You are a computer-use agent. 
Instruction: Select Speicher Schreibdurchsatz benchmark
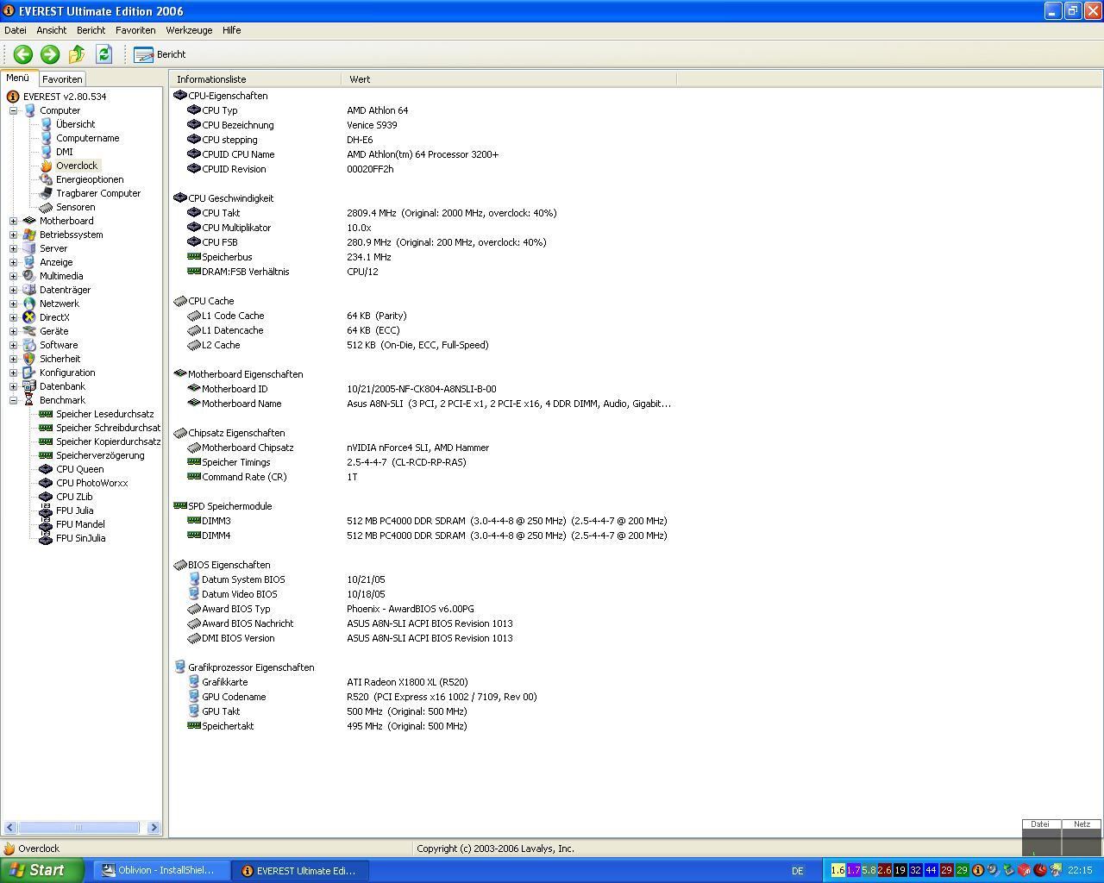coord(108,428)
